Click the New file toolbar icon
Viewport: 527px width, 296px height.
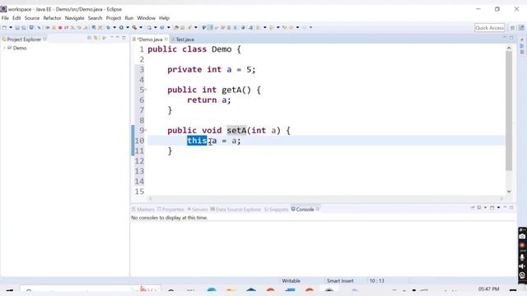(4, 28)
